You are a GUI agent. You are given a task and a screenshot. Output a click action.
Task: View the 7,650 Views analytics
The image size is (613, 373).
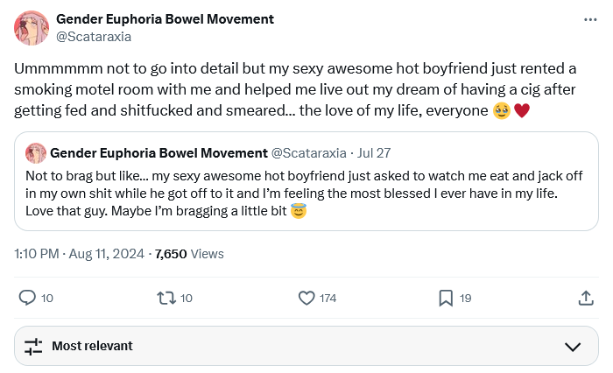point(189,254)
